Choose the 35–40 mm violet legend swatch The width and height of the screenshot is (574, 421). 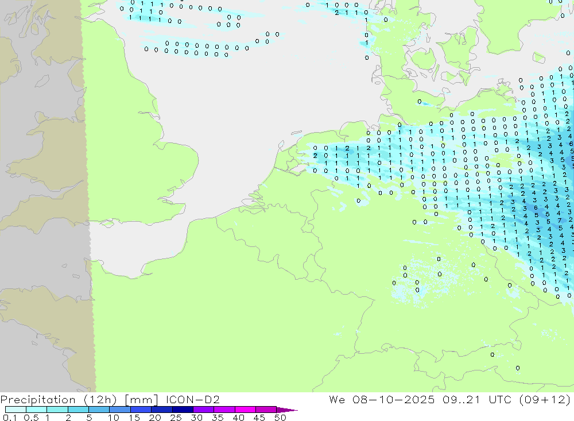pos(224,410)
